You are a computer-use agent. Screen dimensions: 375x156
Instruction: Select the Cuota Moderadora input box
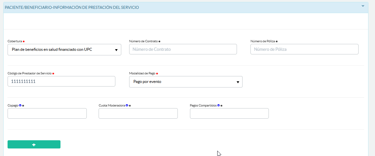(138, 113)
